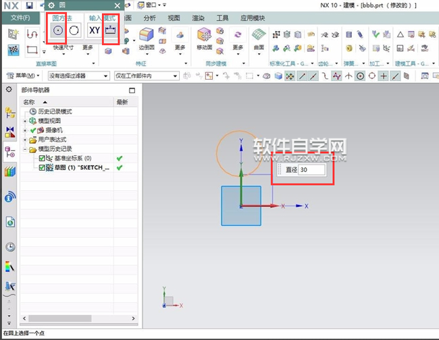Click the 直径 value input field

pos(315,170)
